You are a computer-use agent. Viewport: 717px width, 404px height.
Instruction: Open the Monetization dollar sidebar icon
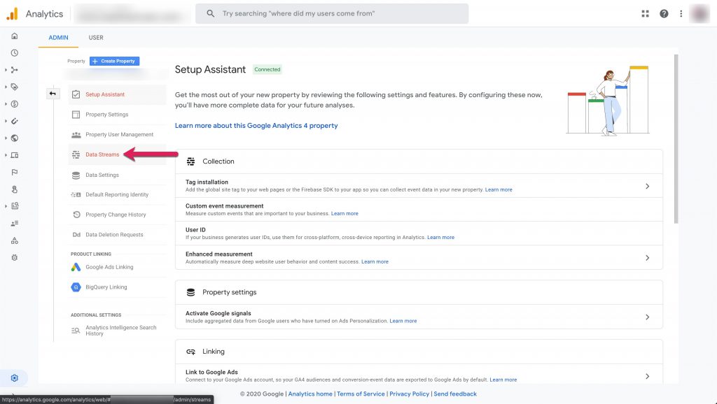(15, 104)
